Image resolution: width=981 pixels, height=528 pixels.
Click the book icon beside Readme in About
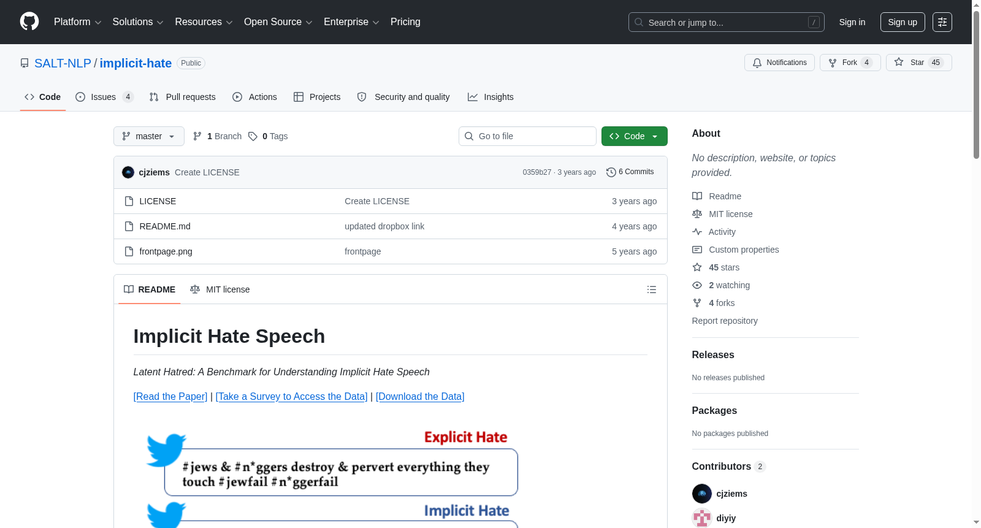697,196
